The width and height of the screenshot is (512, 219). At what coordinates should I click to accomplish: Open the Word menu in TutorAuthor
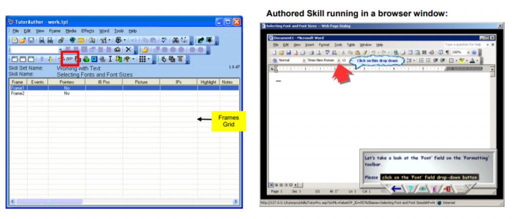(104, 31)
